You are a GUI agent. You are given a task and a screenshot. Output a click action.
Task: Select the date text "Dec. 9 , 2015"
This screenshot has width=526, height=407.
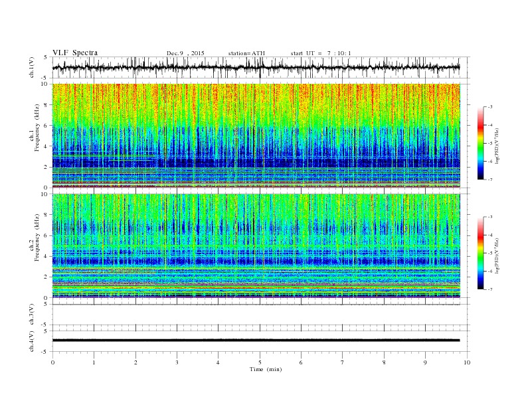(x=185, y=53)
